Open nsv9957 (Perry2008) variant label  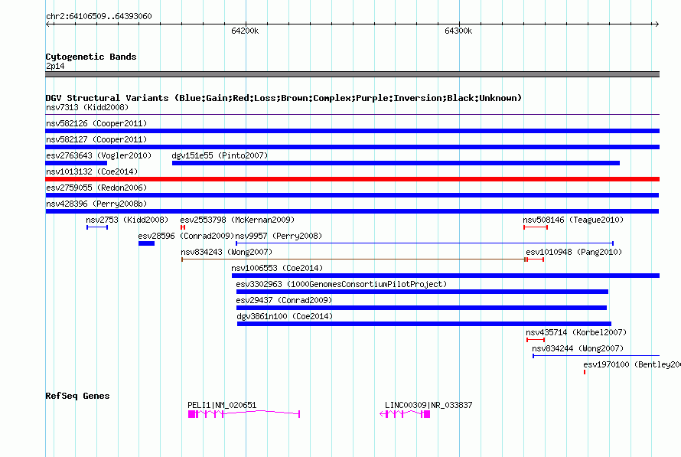[279, 236]
